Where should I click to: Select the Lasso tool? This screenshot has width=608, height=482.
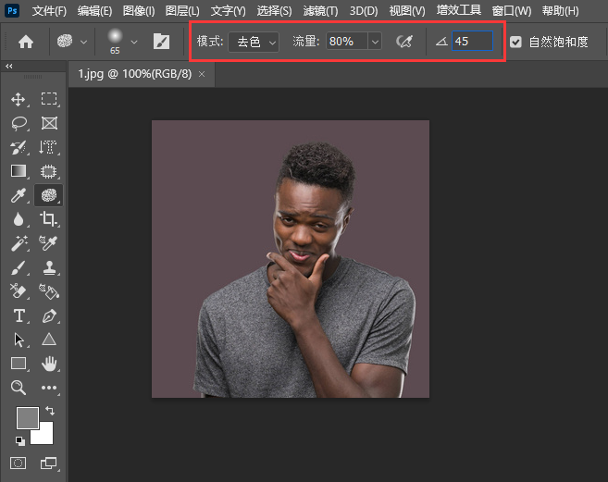coord(19,123)
